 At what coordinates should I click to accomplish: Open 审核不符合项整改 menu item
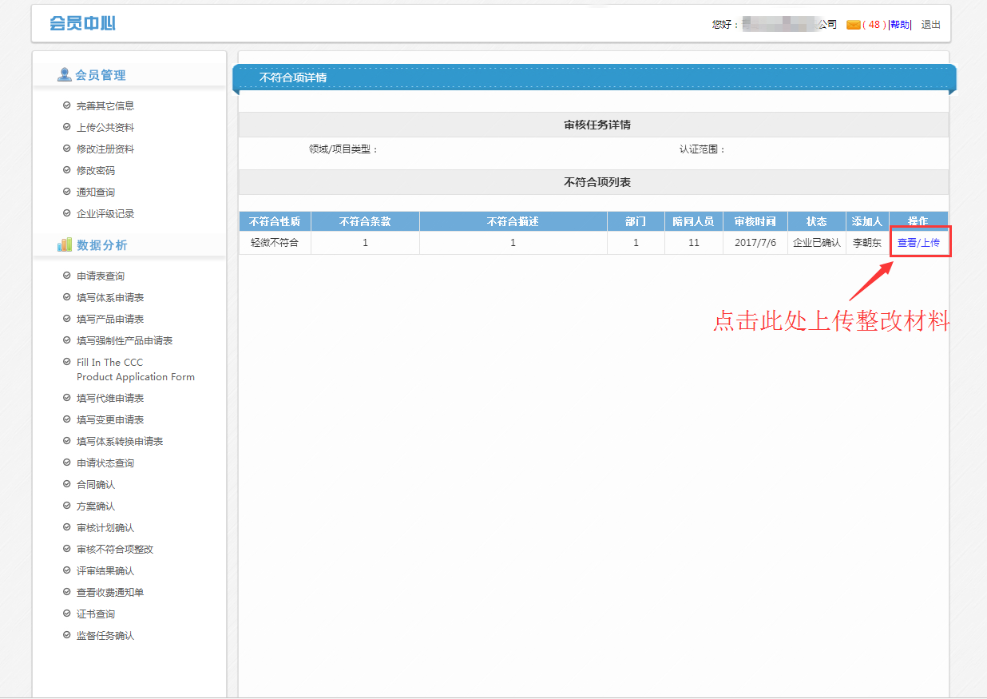click(114, 550)
